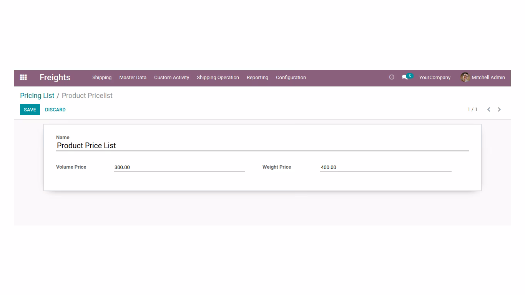The height and width of the screenshot is (295, 525).
Task: Open the apps grid menu icon
Action: point(23,77)
